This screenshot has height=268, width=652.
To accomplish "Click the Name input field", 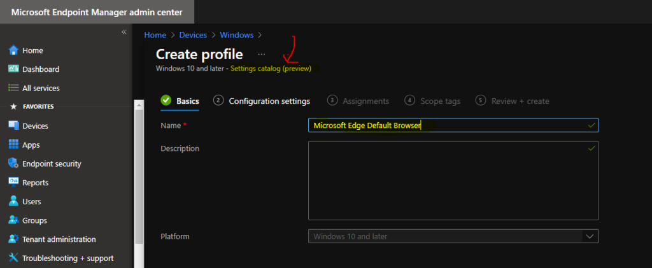I will click(453, 125).
